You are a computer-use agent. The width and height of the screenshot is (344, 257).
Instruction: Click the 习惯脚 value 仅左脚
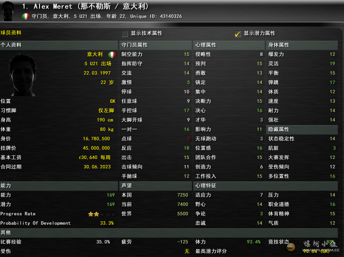point(106,111)
